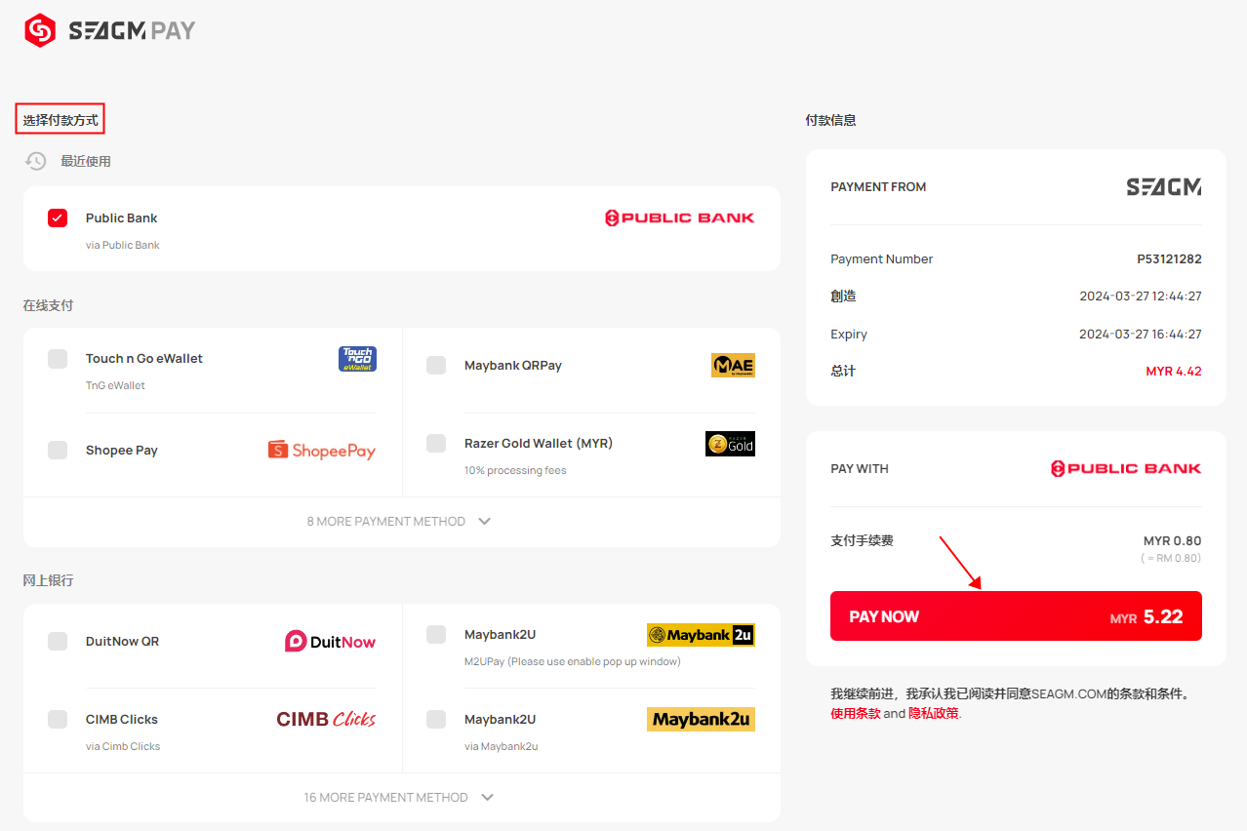Click the Shopee Pay option name
The image size is (1247, 831).
122,450
